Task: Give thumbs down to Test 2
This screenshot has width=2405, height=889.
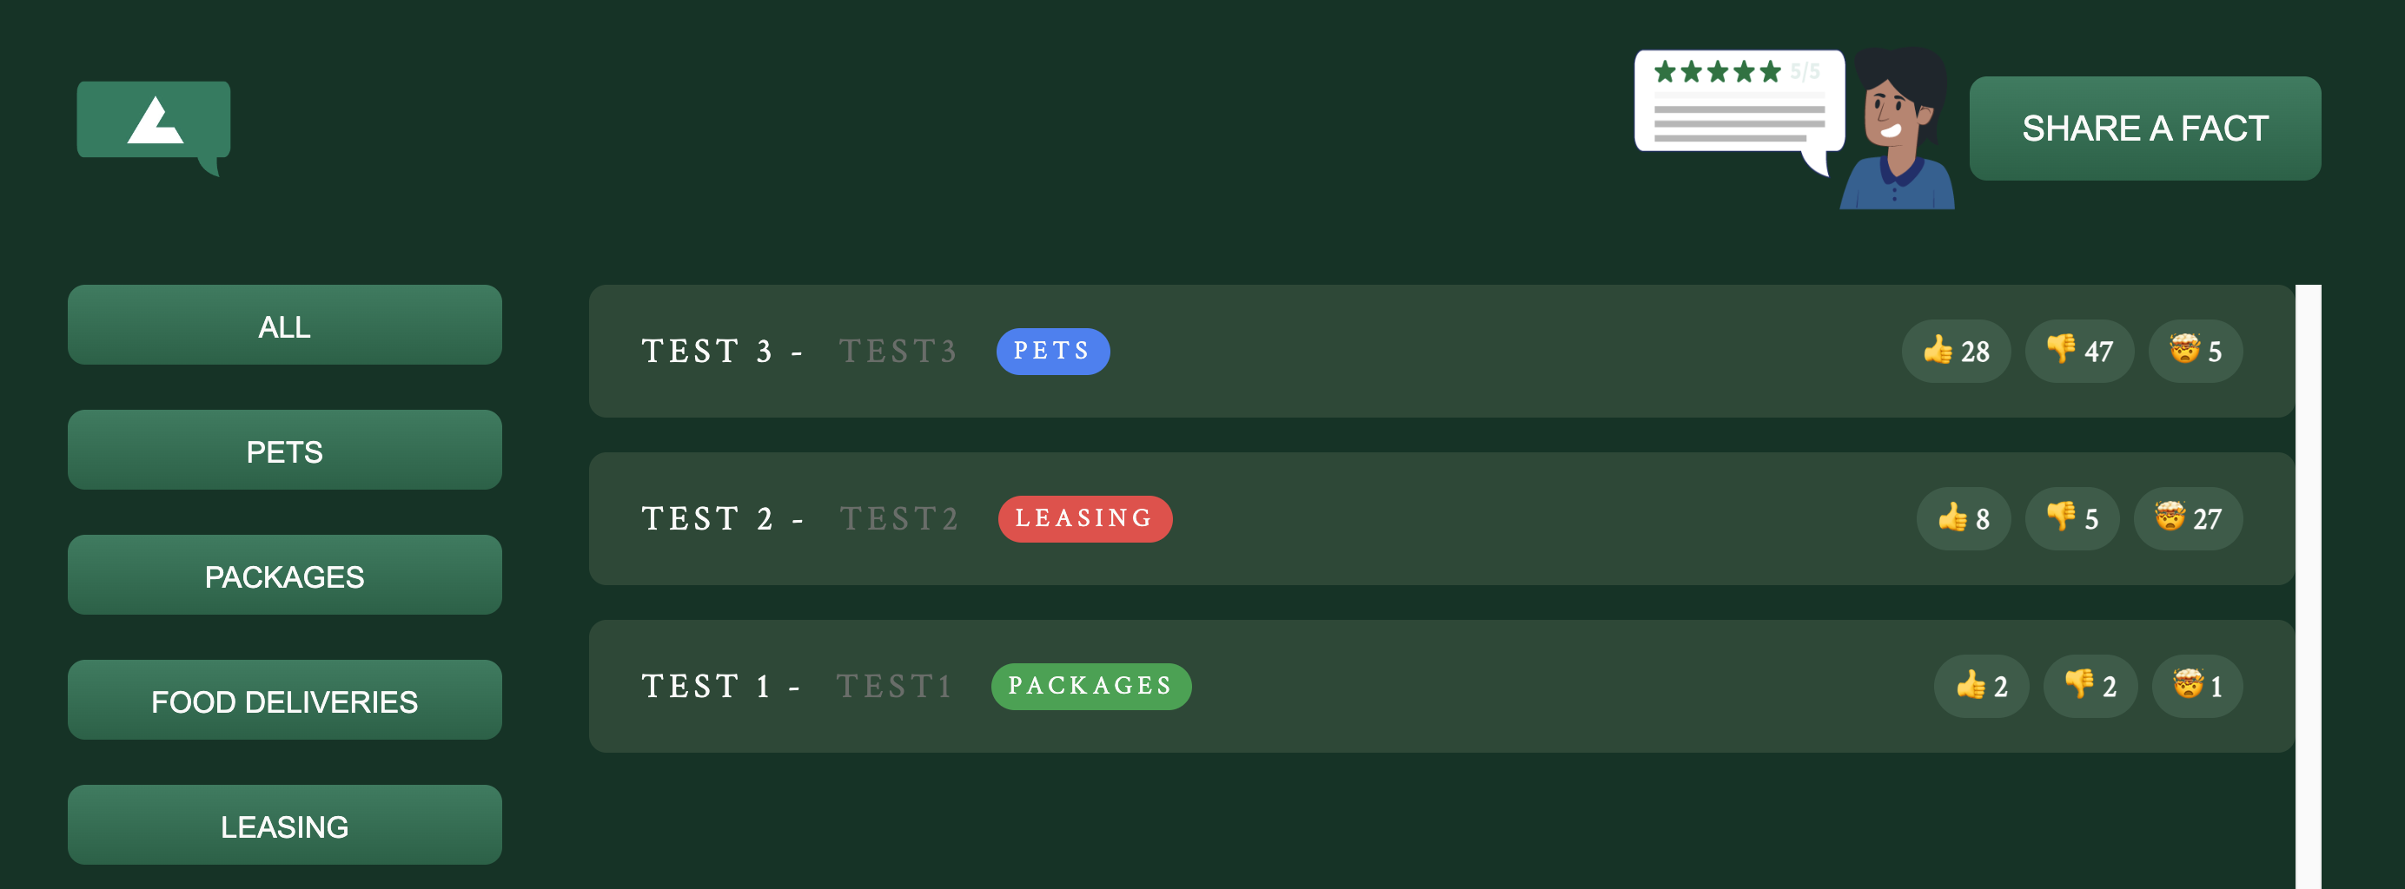Action: coord(2070,518)
